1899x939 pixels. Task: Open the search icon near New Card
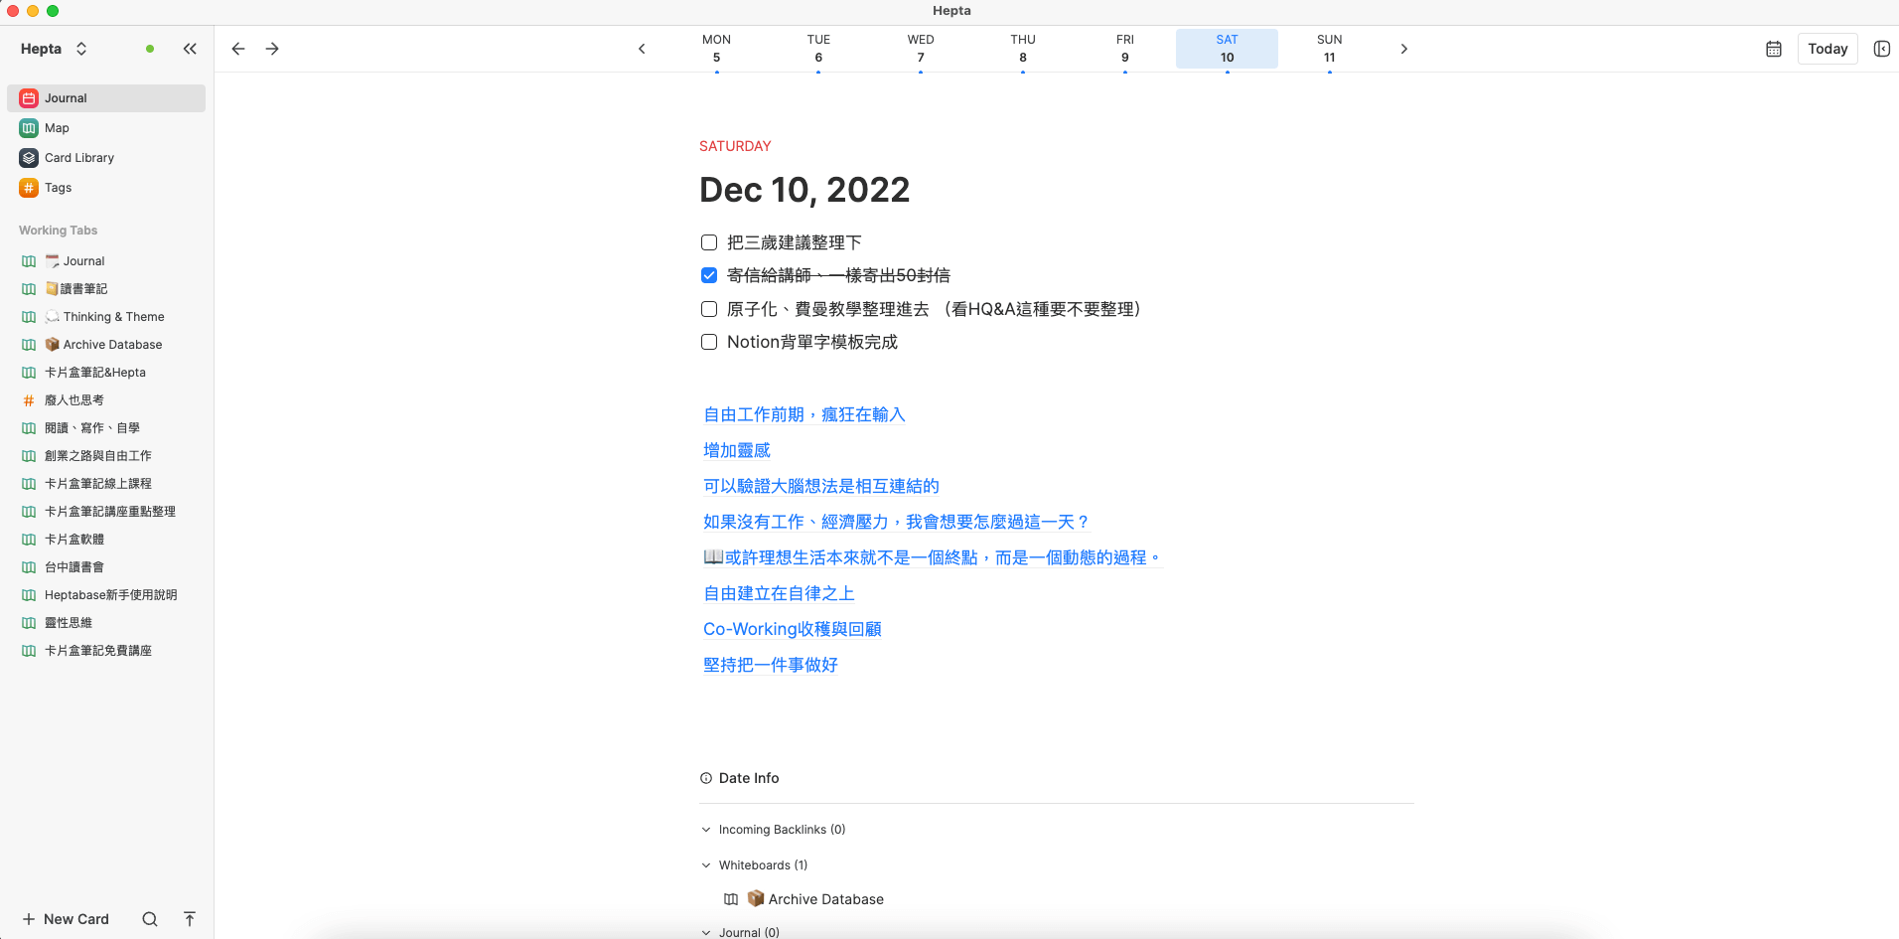150,919
